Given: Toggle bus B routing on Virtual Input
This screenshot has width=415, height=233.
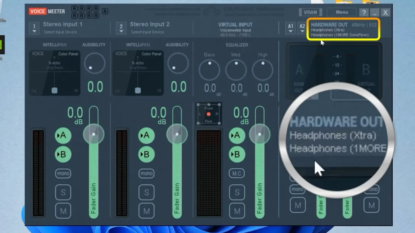Looking at the screenshot, I should coord(237,154).
